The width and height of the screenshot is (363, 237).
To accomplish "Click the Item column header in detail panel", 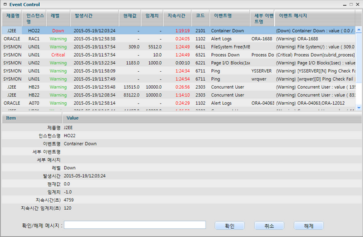I will point(32,118).
